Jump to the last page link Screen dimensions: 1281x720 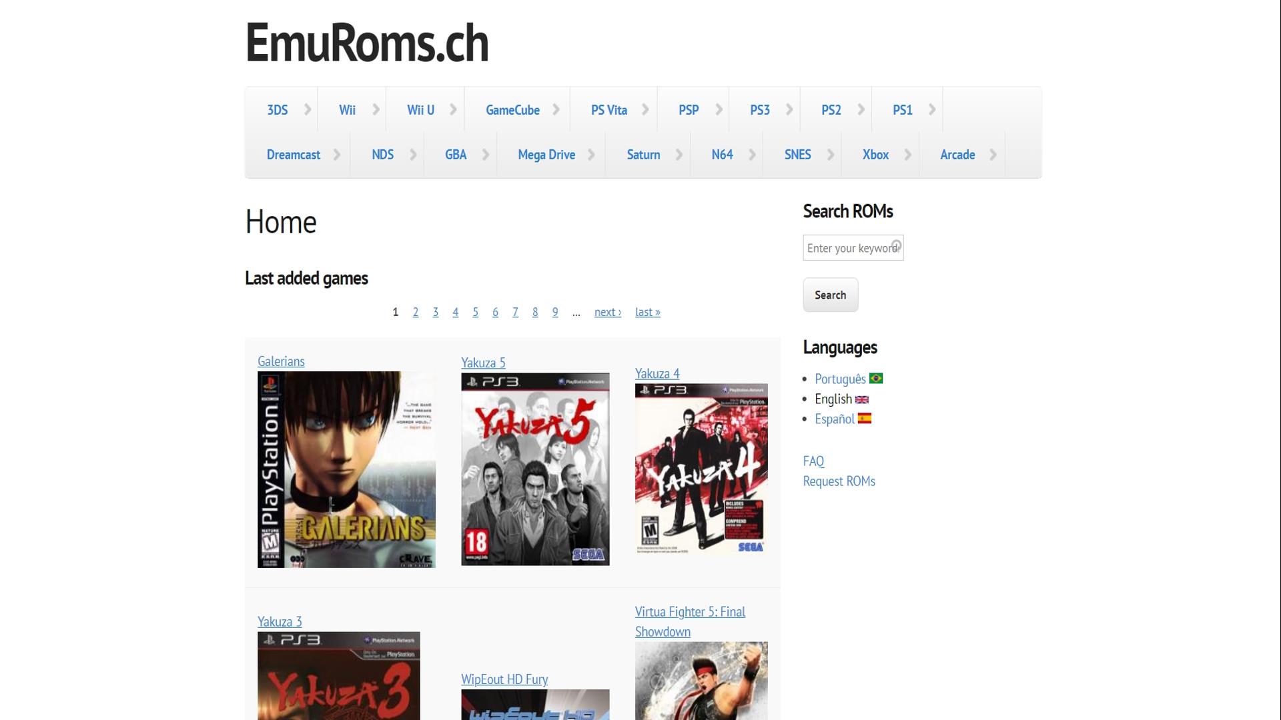pyautogui.click(x=647, y=312)
